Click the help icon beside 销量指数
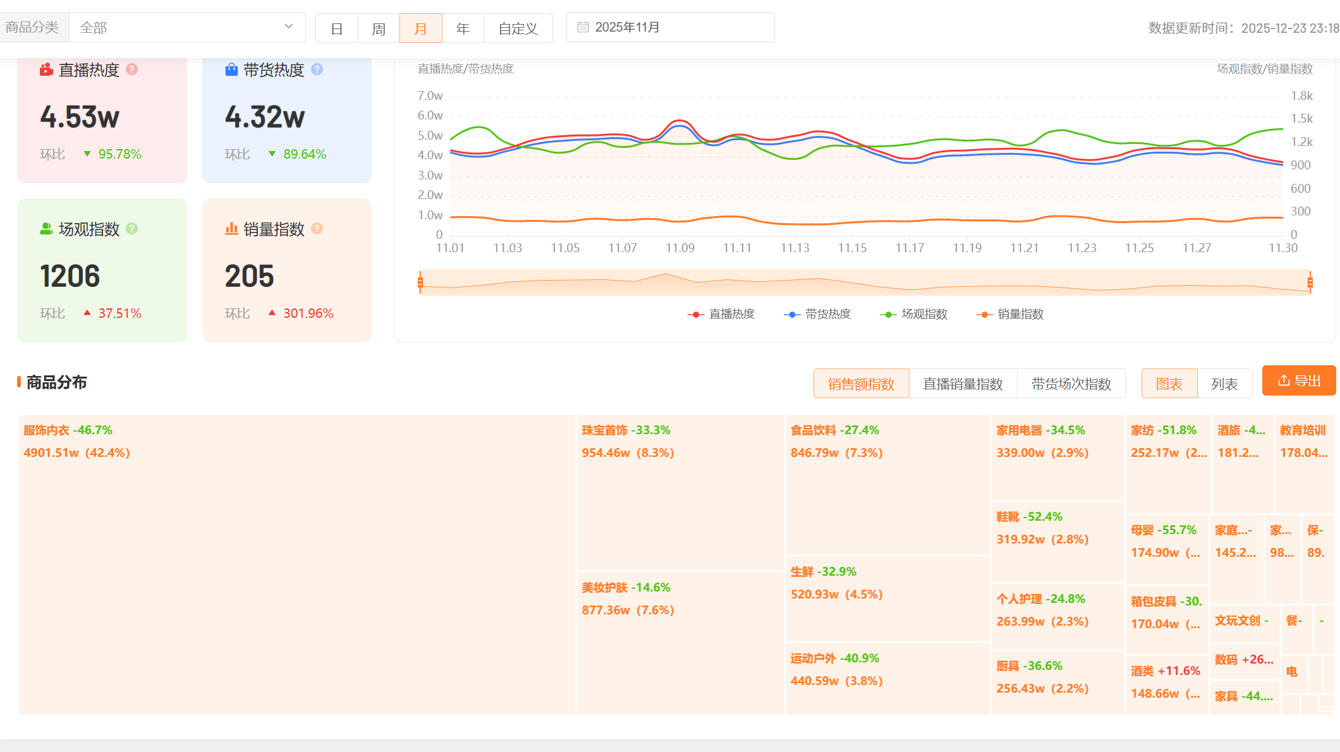 (x=317, y=229)
